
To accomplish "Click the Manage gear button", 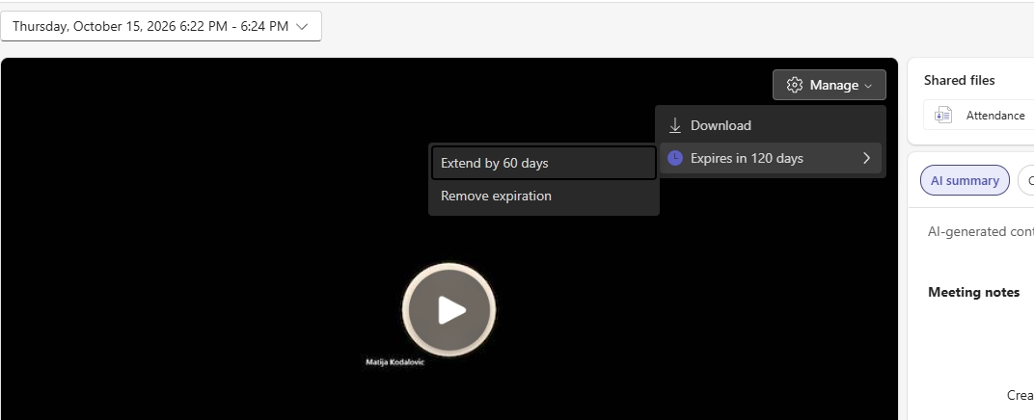I will (x=829, y=85).
